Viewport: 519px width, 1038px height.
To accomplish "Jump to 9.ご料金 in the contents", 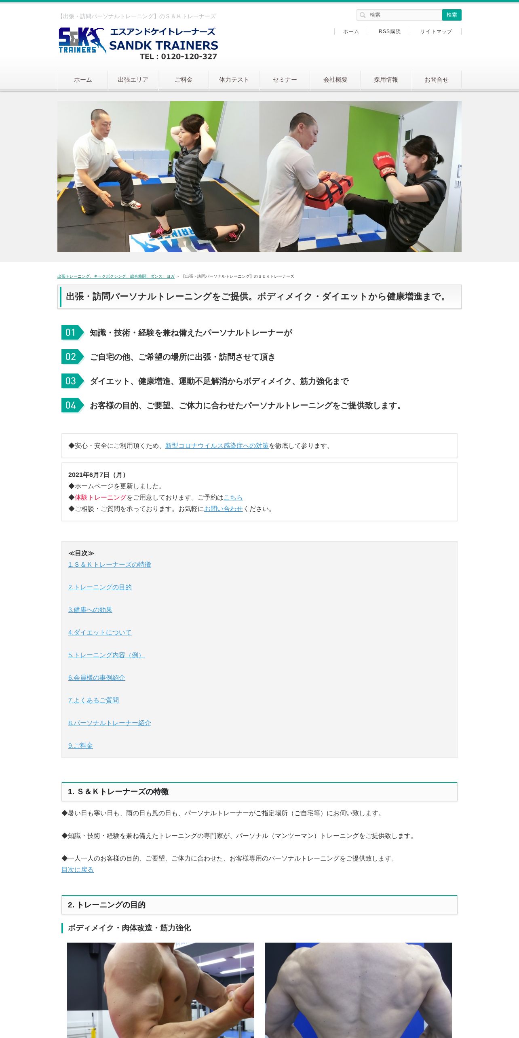I will [80, 745].
